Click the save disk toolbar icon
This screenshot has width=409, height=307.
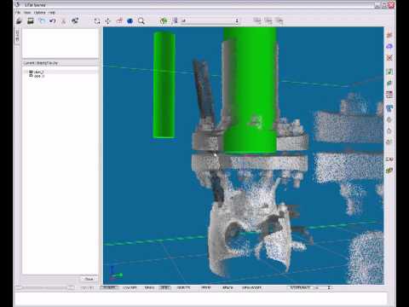tap(31, 20)
